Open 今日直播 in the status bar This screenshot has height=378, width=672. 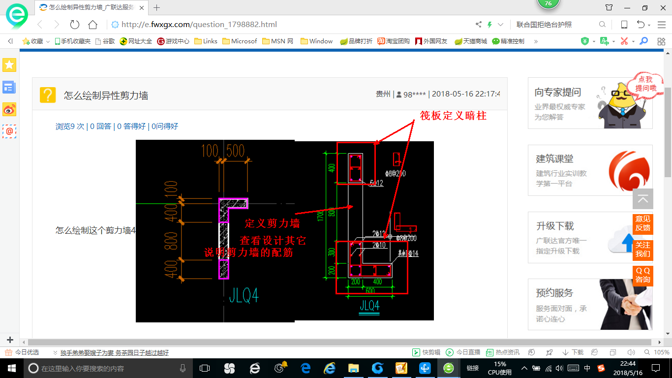[x=463, y=352]
